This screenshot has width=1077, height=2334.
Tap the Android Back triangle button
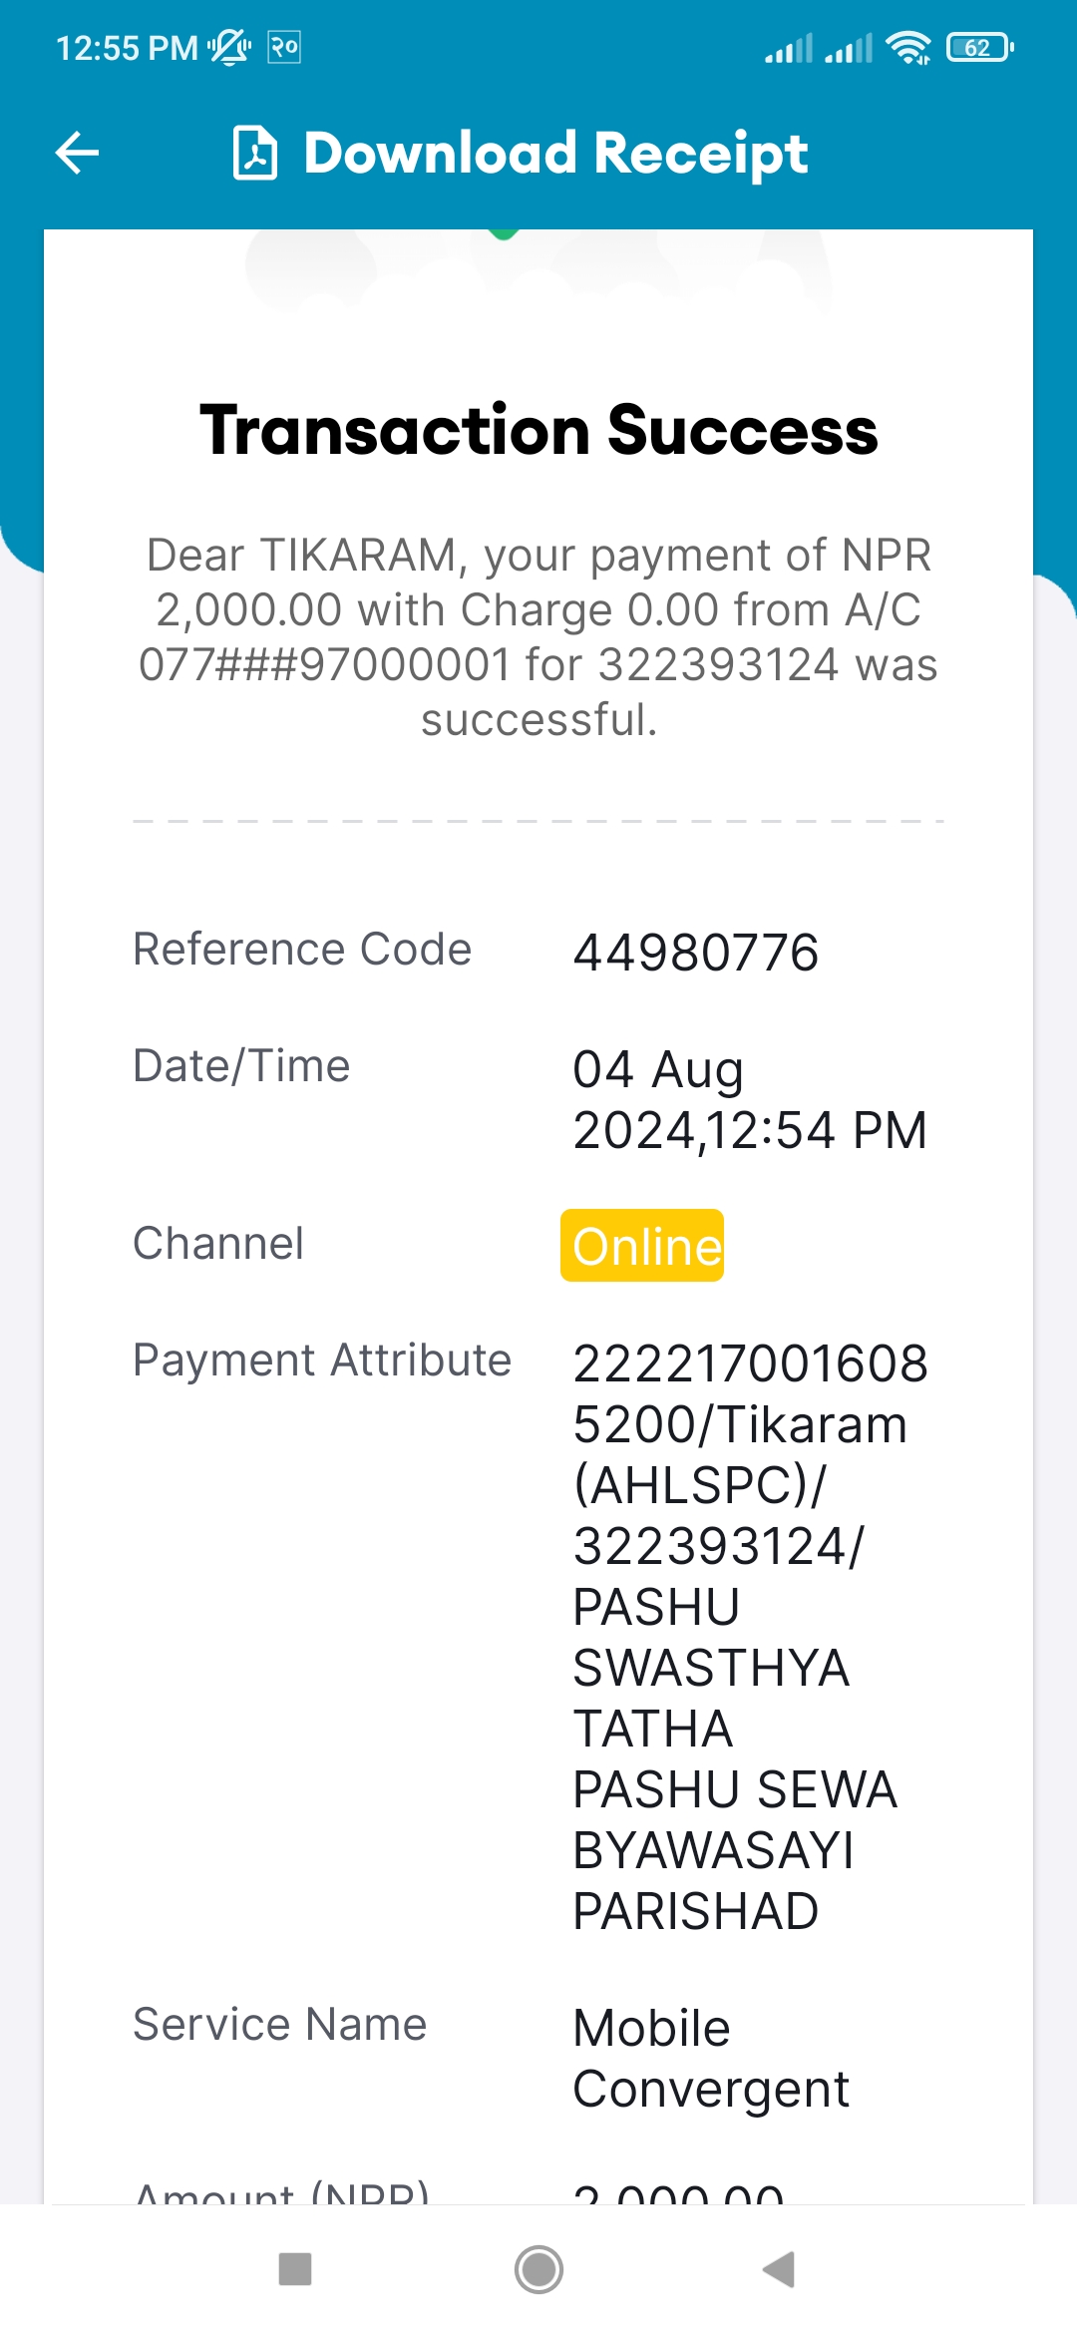[x=779, y=2269]
